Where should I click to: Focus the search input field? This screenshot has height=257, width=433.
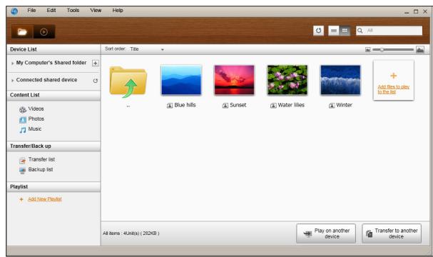pos(389,31)
